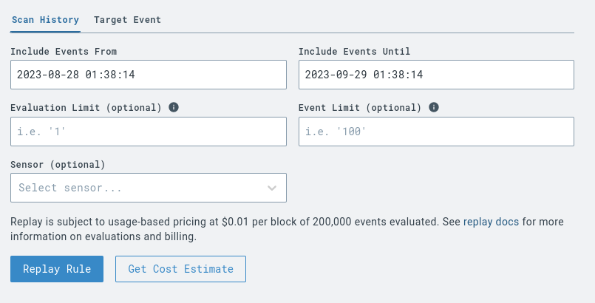Click the Sensor (optional) label
The width and height of the screenshot is (595, 303).
click(x=58, y=164)
